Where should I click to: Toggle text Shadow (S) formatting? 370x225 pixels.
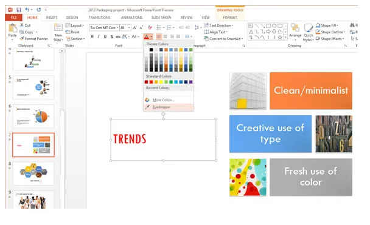point(111,36)
